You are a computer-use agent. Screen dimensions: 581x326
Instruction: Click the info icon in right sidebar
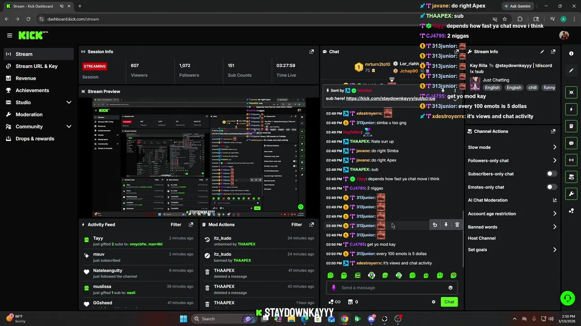(571, 53)
